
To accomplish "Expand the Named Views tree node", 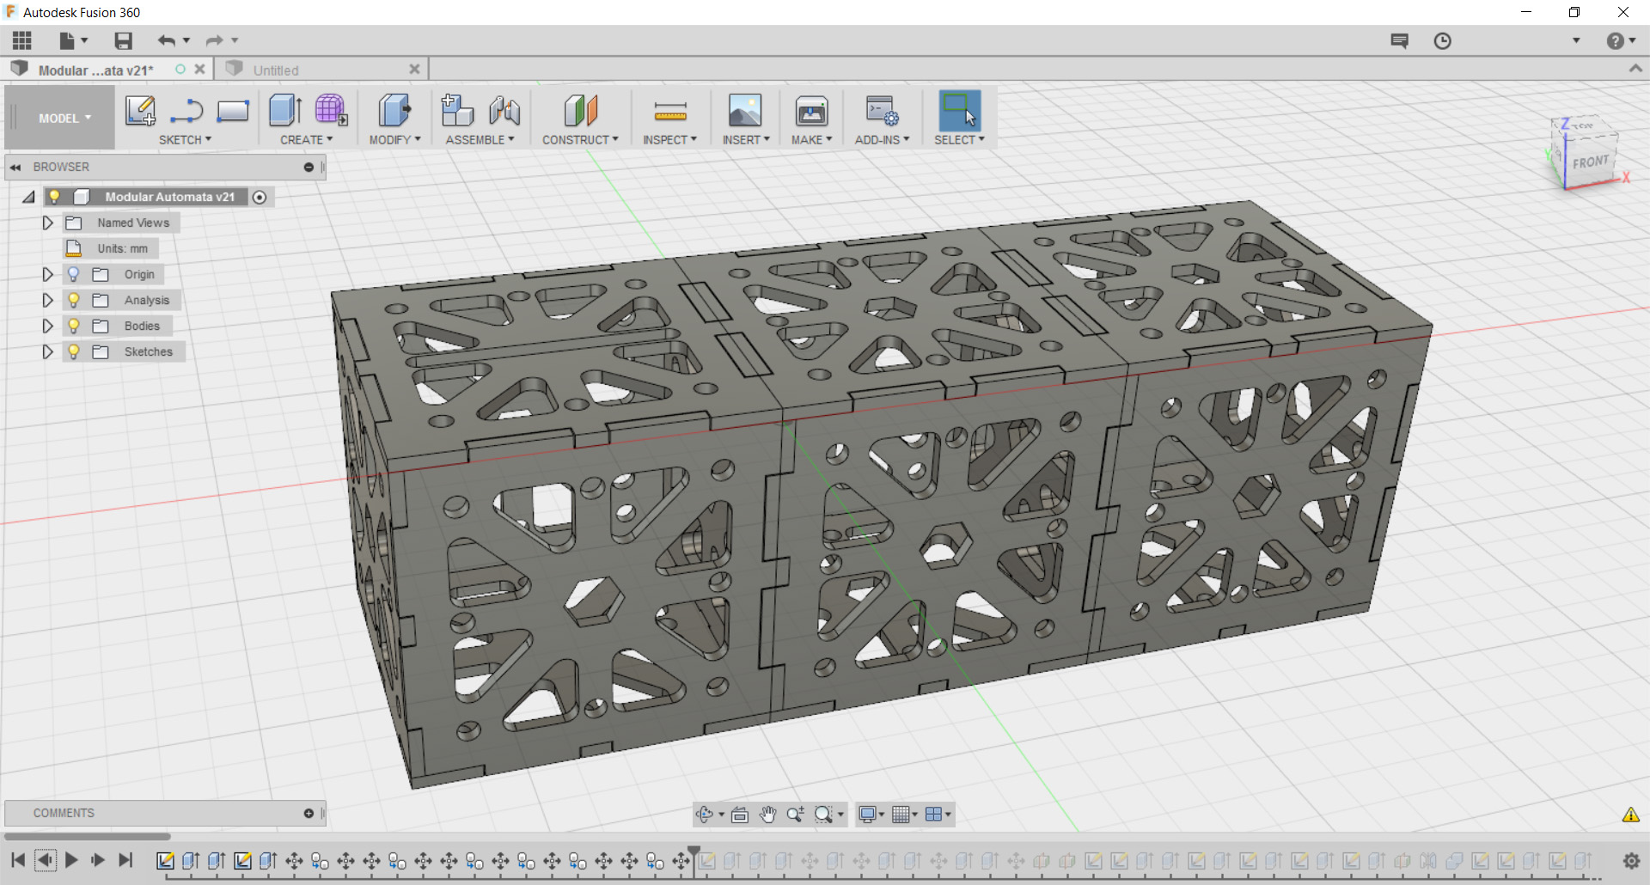I will click(48, 223).
